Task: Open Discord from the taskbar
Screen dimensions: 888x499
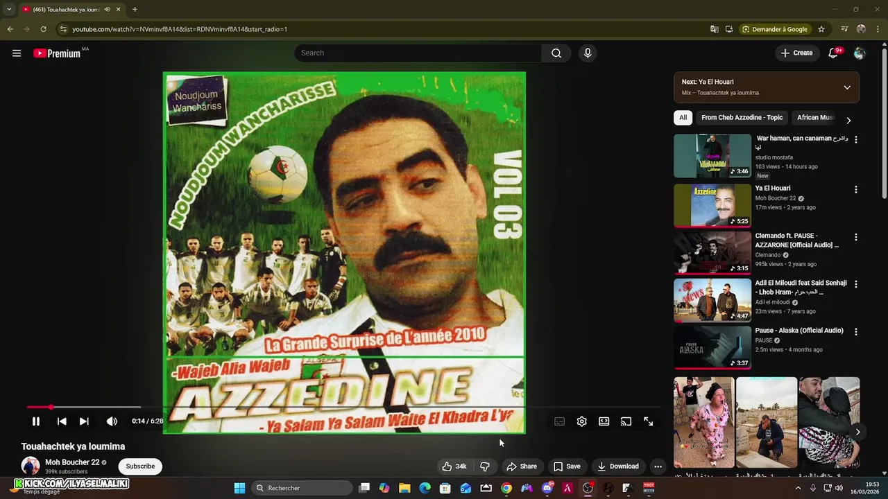Action: (547, 488)
